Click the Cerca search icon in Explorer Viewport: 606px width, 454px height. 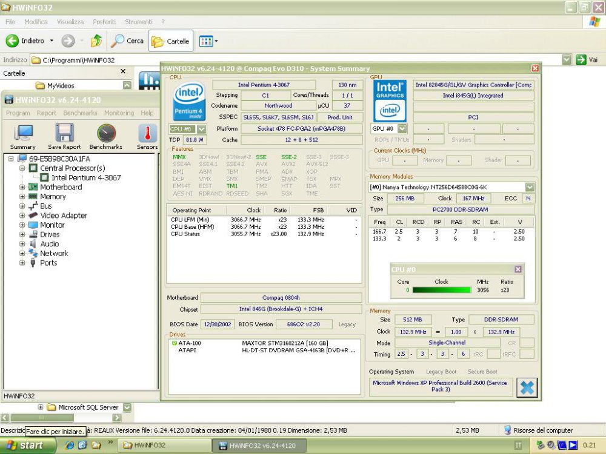pos(118,41)
